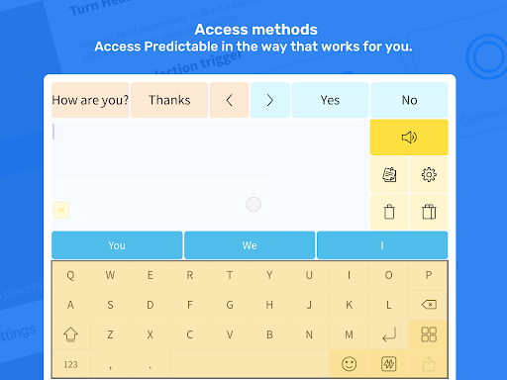Click the backspace key on keyboard
The height and width of the screenshot is (380, 507).
point(429,305)
